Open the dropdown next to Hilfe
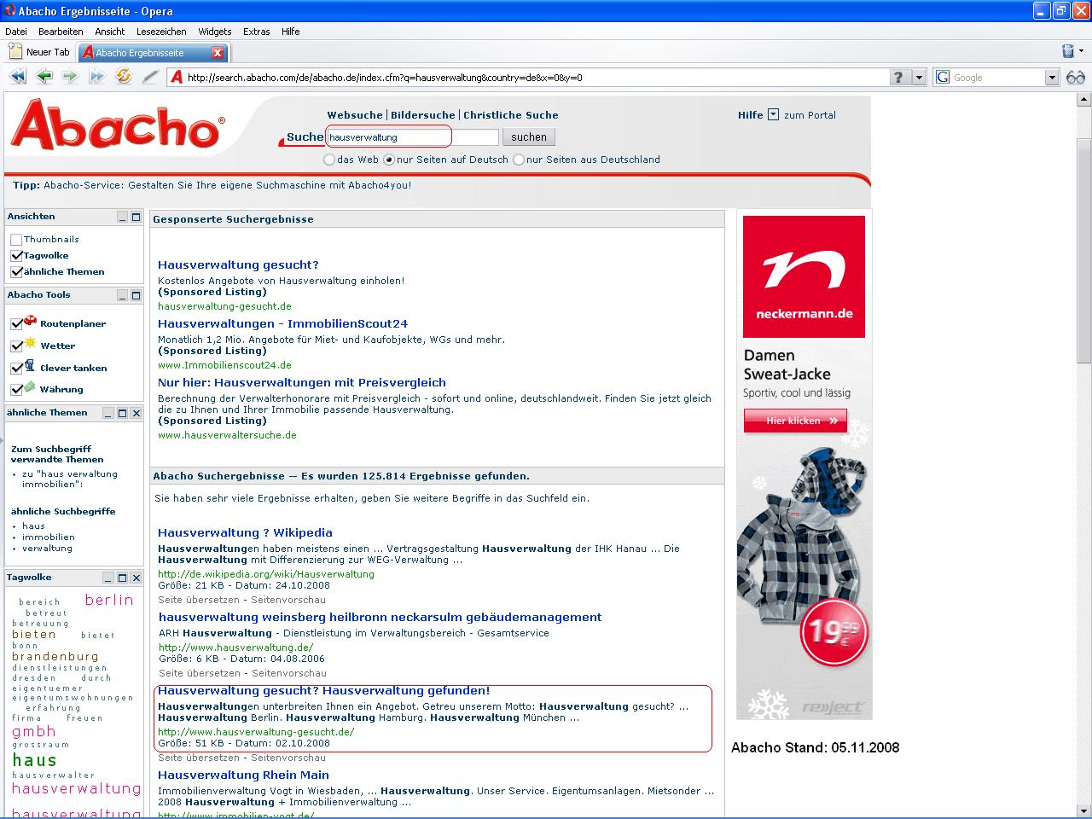1092x819 pixels. pos(773,114)
